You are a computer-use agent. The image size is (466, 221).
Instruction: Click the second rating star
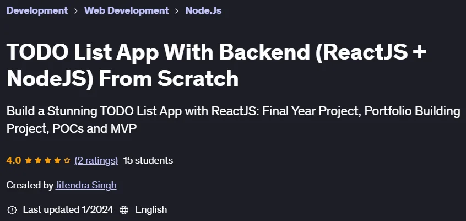(x=38, y=160)
